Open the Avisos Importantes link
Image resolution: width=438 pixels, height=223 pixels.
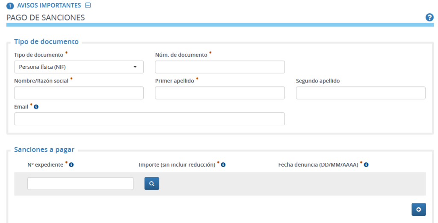pos(49,6)
